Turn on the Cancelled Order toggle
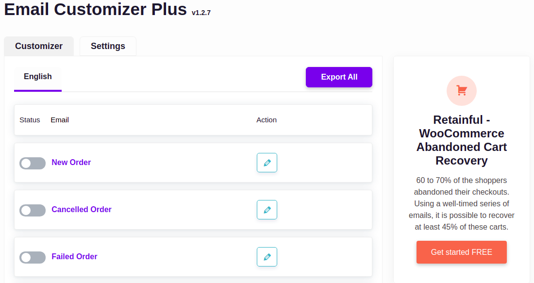Screen dimensions: 534x283 [x=33, y=210]
